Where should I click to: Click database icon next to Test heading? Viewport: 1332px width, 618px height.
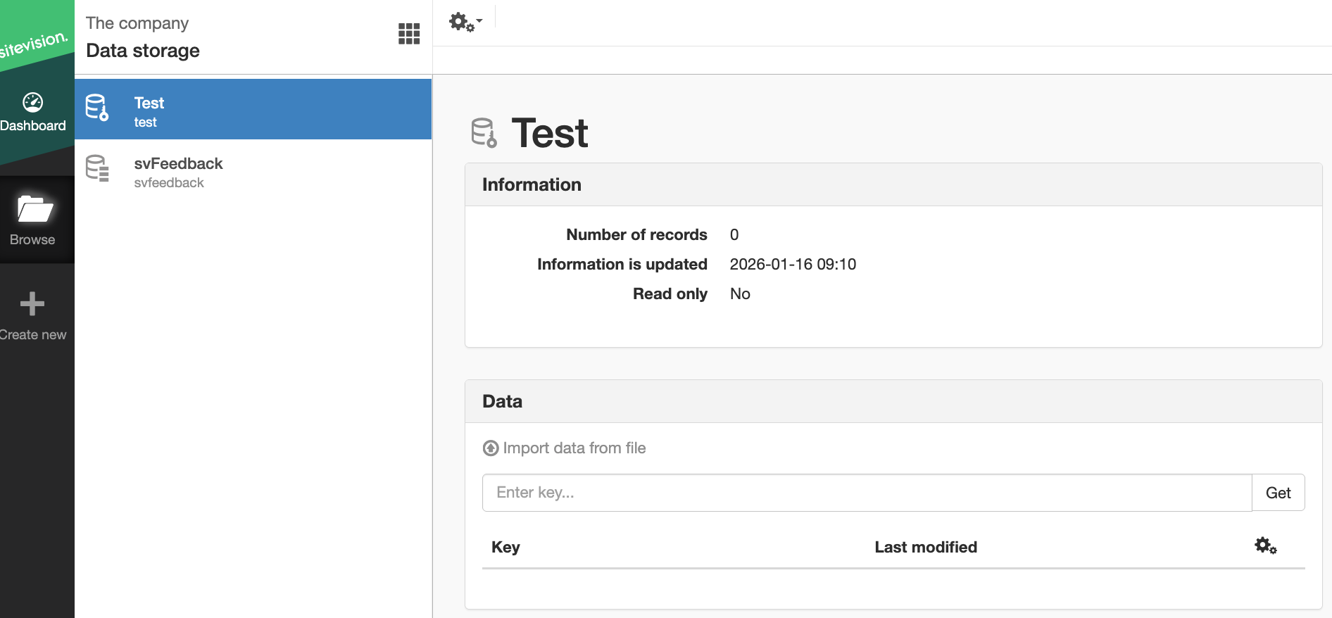click(484, 133)
